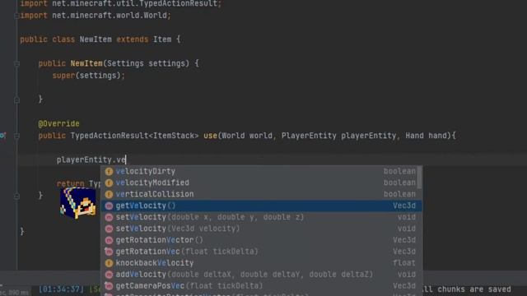527x296 pixels.
Task: Click import net.minecraft.world.World line
Action: 96,16
